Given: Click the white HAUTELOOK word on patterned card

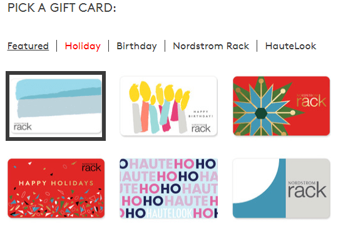Looking at the screenshot, I should click(x=169, y=213).
